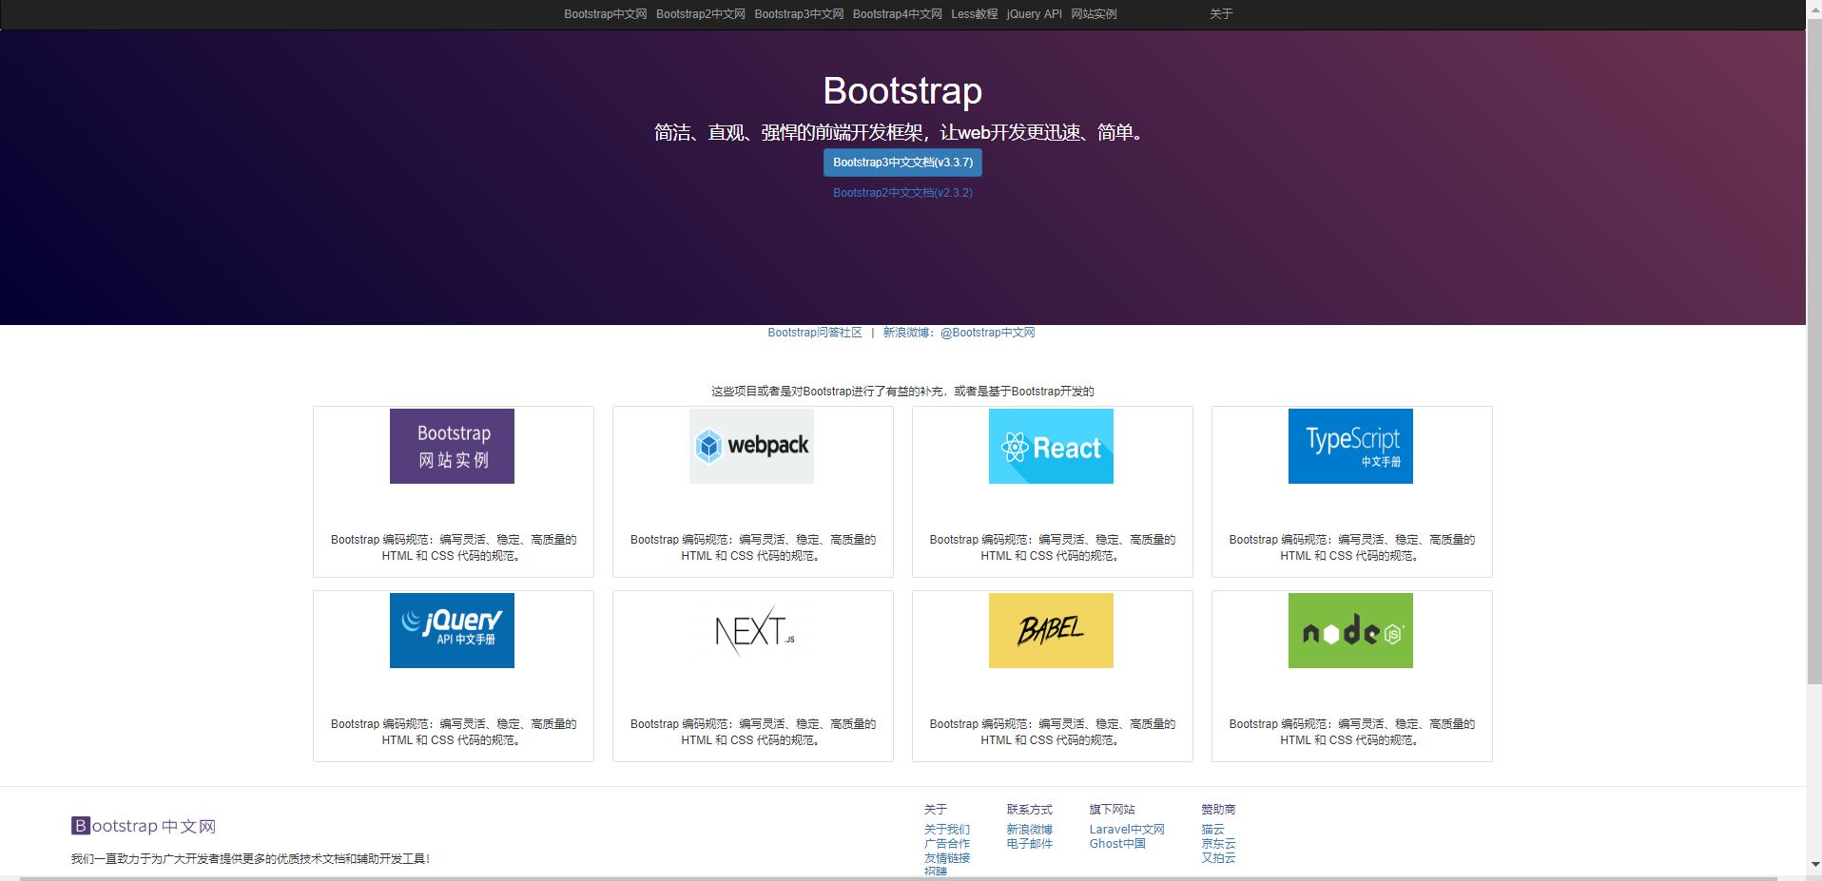The image size is (1822, 881).
Task: Click the Bootstrap中文网 footer logo
Action: pos(144,826)
